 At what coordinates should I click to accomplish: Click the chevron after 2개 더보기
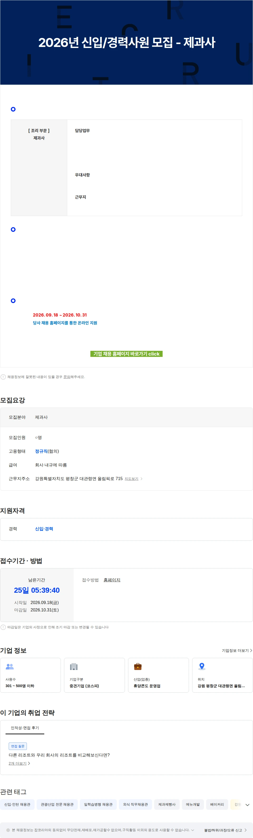[x=29, y=763]
